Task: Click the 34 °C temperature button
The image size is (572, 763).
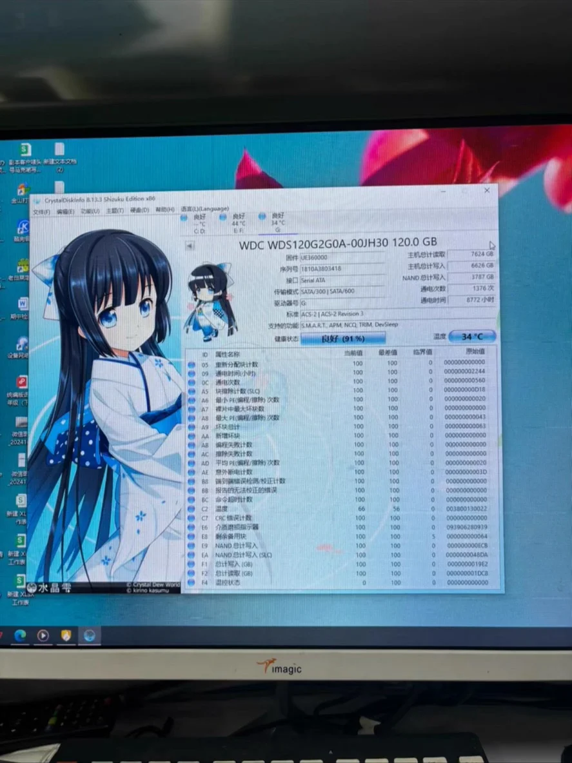Action: [472, 336]
